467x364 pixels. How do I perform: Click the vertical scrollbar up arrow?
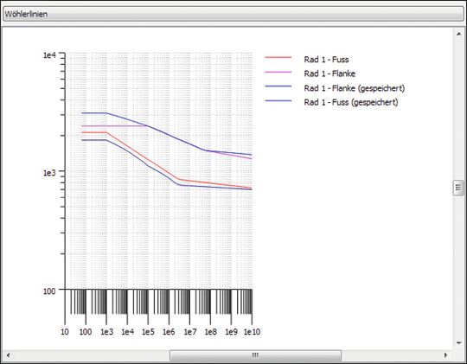coord(458,34)
